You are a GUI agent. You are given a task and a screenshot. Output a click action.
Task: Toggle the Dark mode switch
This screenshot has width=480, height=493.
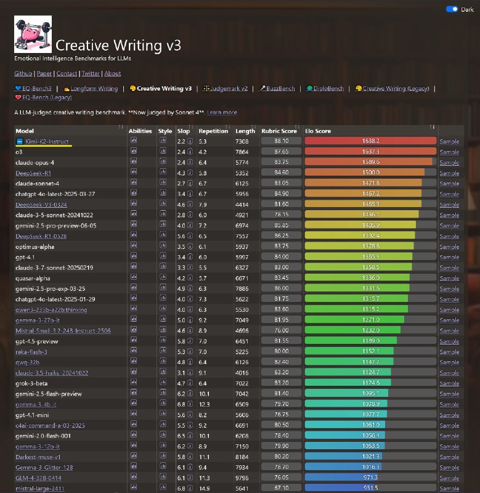coord(452,9)
